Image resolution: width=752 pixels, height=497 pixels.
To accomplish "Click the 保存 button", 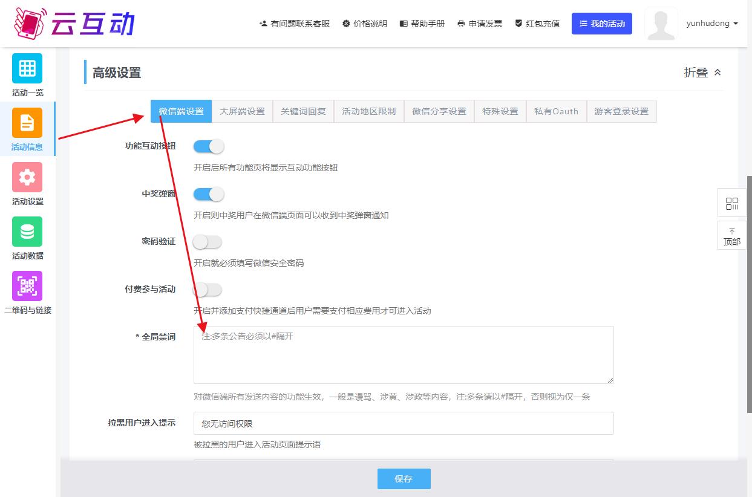I will [404, 479].
